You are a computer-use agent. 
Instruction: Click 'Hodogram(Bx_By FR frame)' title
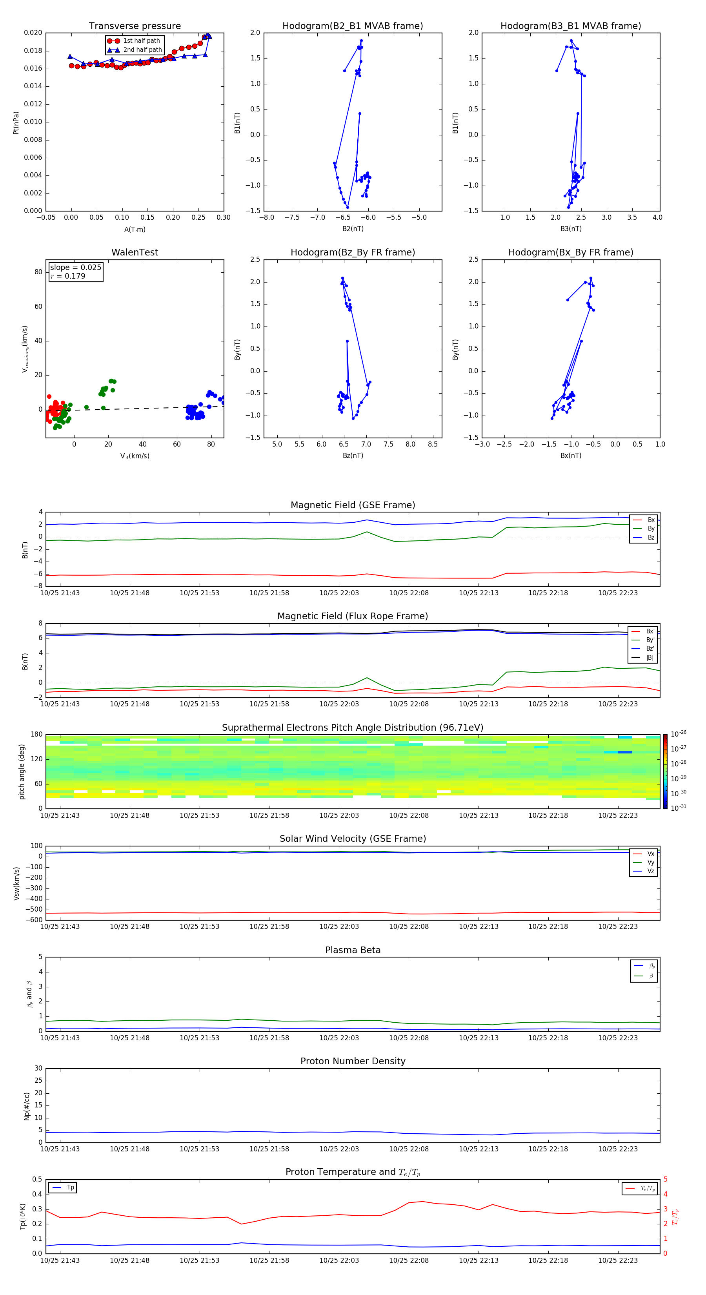[571, 252]
